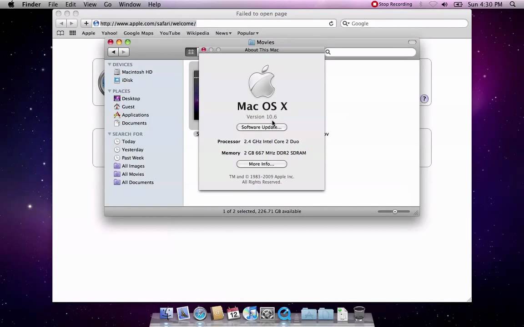Open iTunes from the Dock
The width and height of the screenshot is (524, 327).
pos(250,314)
